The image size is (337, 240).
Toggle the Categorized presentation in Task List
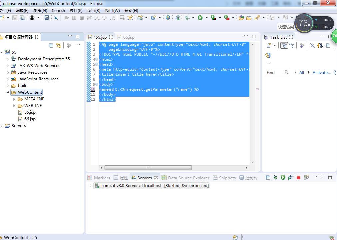tap(284, 45)
